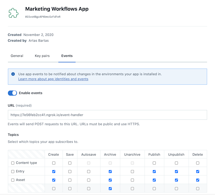Enable Entry Save checkbox

[70, 172]
